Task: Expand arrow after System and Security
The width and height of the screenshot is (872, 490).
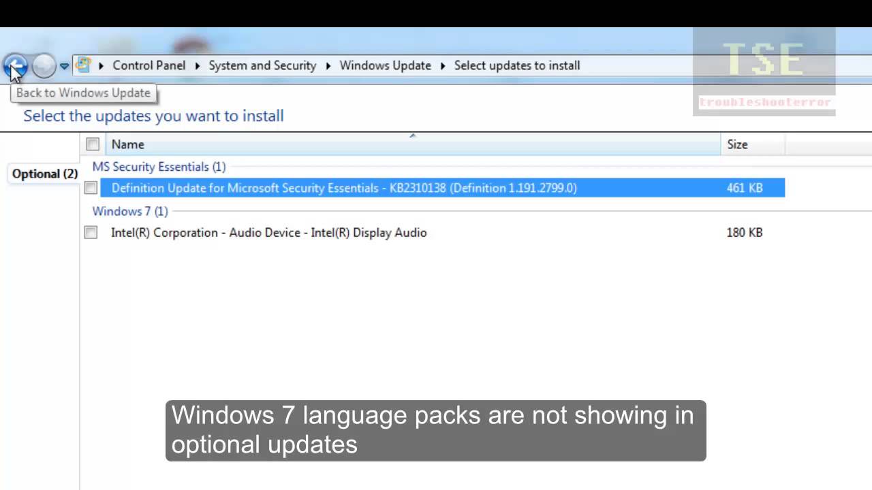Action: click(x=328, y=66)
